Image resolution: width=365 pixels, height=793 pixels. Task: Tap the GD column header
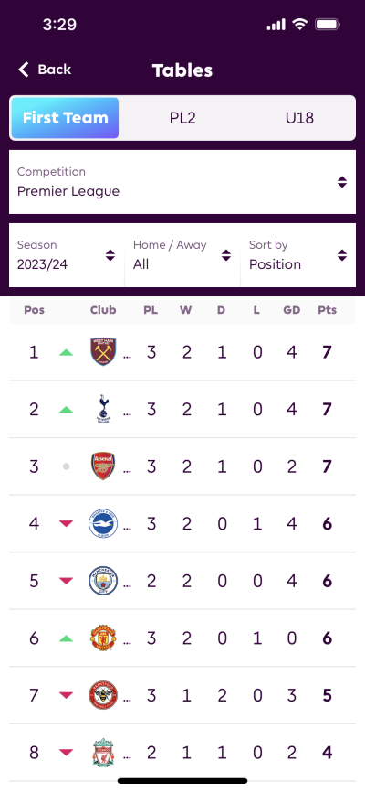[x=292, y=310]
